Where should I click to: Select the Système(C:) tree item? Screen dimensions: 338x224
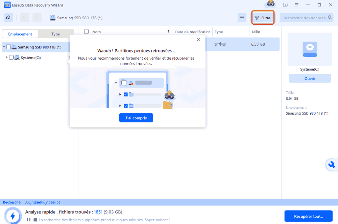click(x=31, y=58)
